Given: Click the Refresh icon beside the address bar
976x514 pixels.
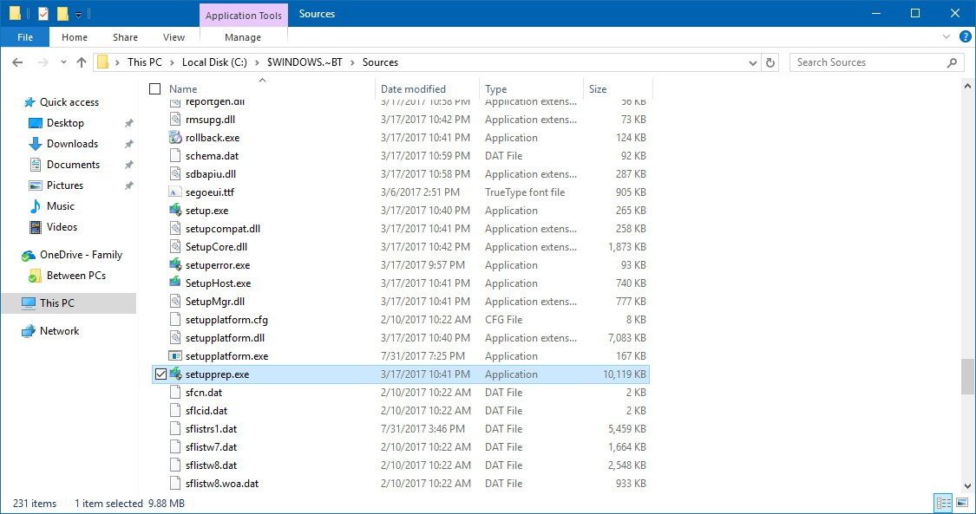Looking at the screenshot, I should (x=771, y=62).
